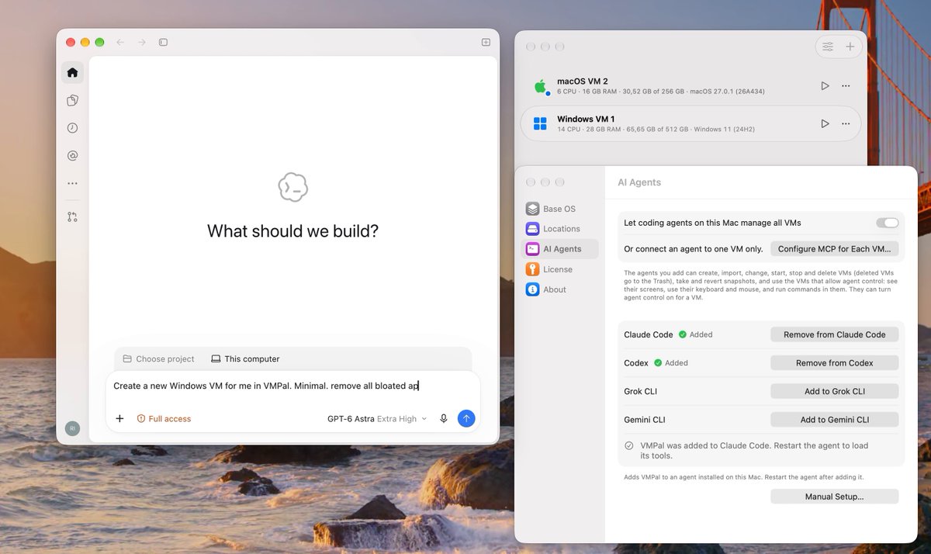931x554 pixels.
Task: Select the macOS VM 2 row title
Action: point(583,81)
